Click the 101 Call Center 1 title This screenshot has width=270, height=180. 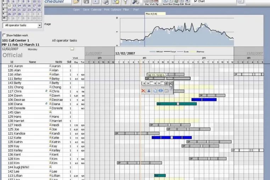(x=16, y=40)
